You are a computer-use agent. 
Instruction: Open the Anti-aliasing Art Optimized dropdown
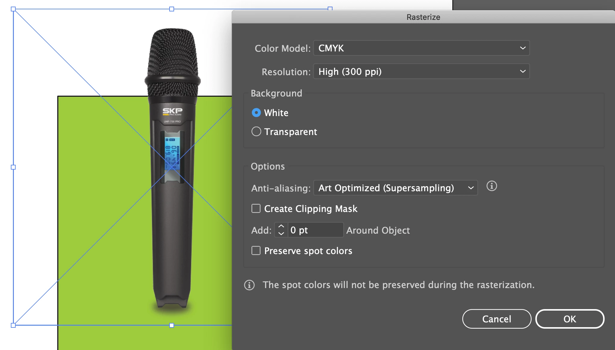pyautogui.click(x=395, y=188)
